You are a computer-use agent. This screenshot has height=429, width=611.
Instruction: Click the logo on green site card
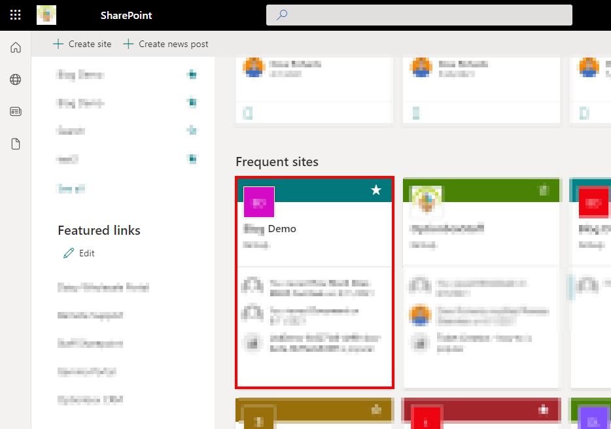tap(427, 201)
